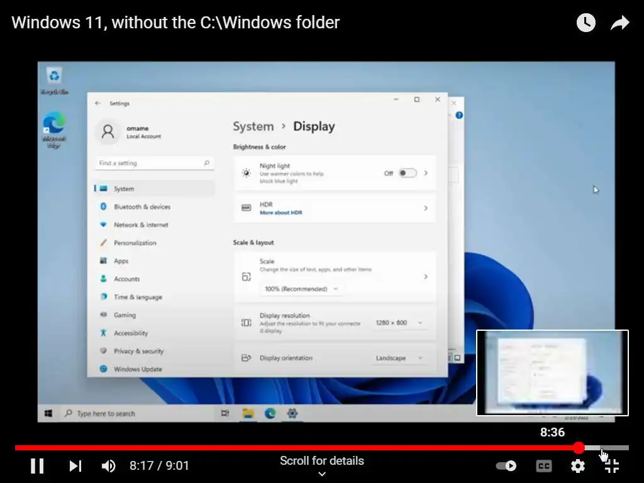Open Task View on taskbar
The height and width of the screenshot is (483, 644).
[225, 413]
